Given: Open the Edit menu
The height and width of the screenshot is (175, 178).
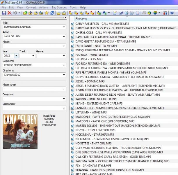Looking at the screenshot, I should (11, 8).
